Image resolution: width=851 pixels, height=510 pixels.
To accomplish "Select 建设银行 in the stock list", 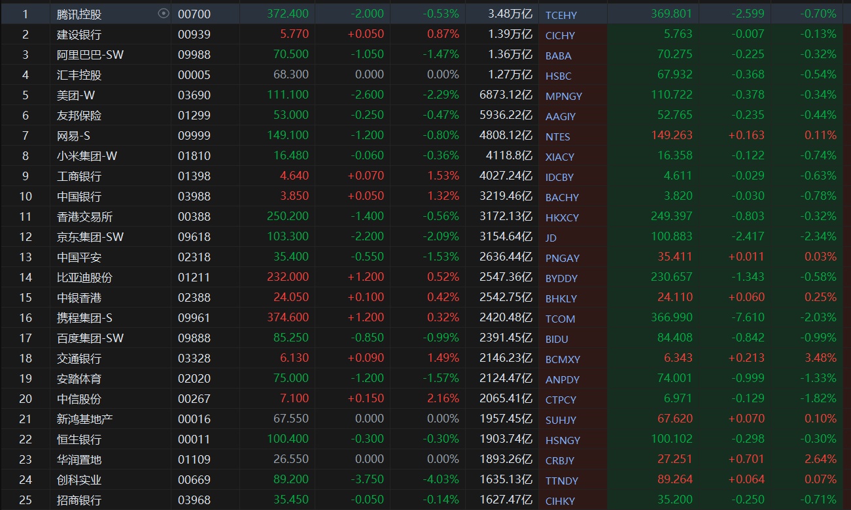I will (79, 35).
